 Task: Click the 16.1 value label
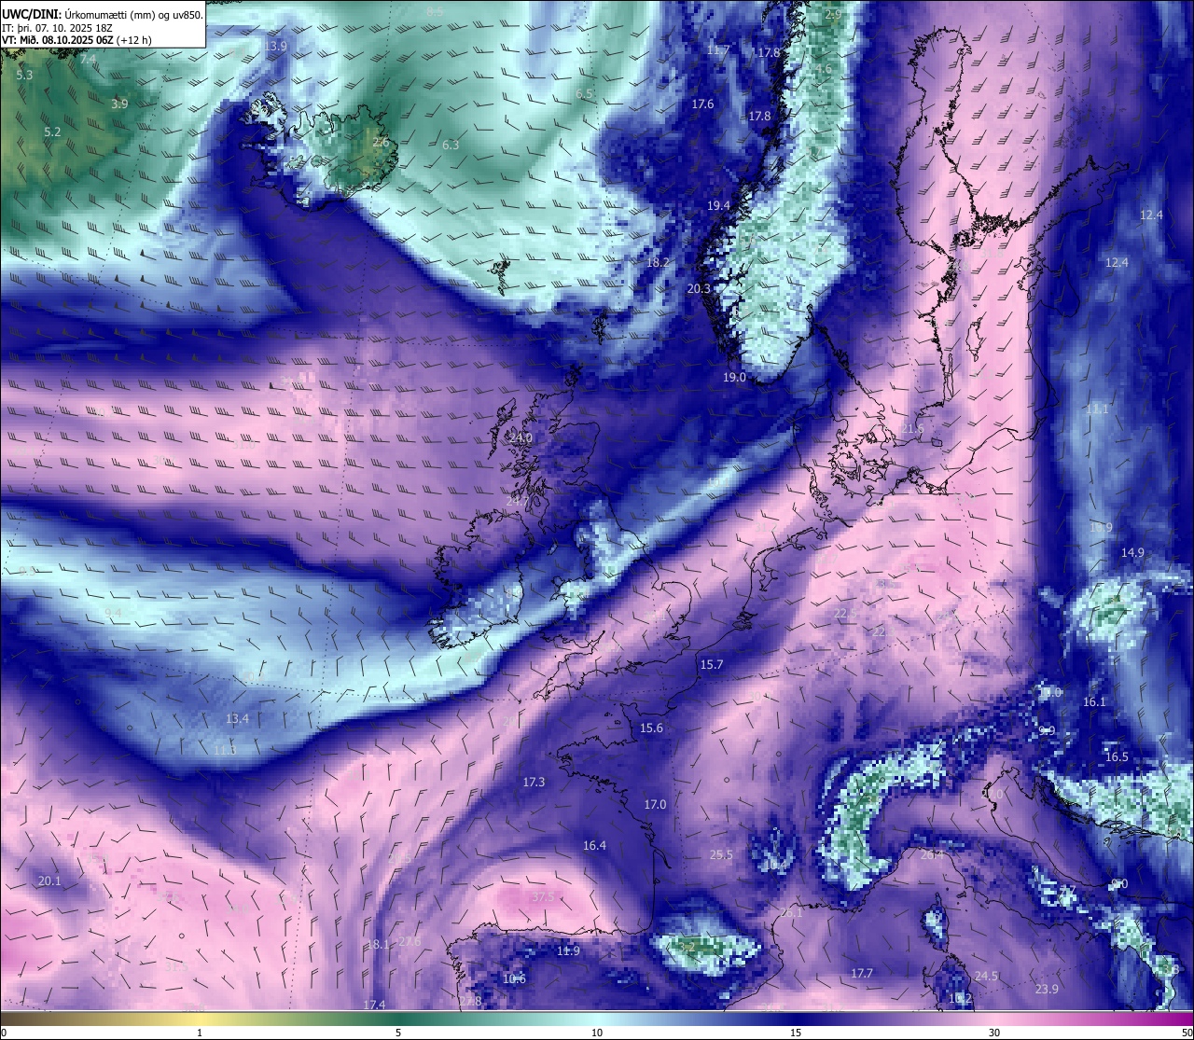point(1094,702)
